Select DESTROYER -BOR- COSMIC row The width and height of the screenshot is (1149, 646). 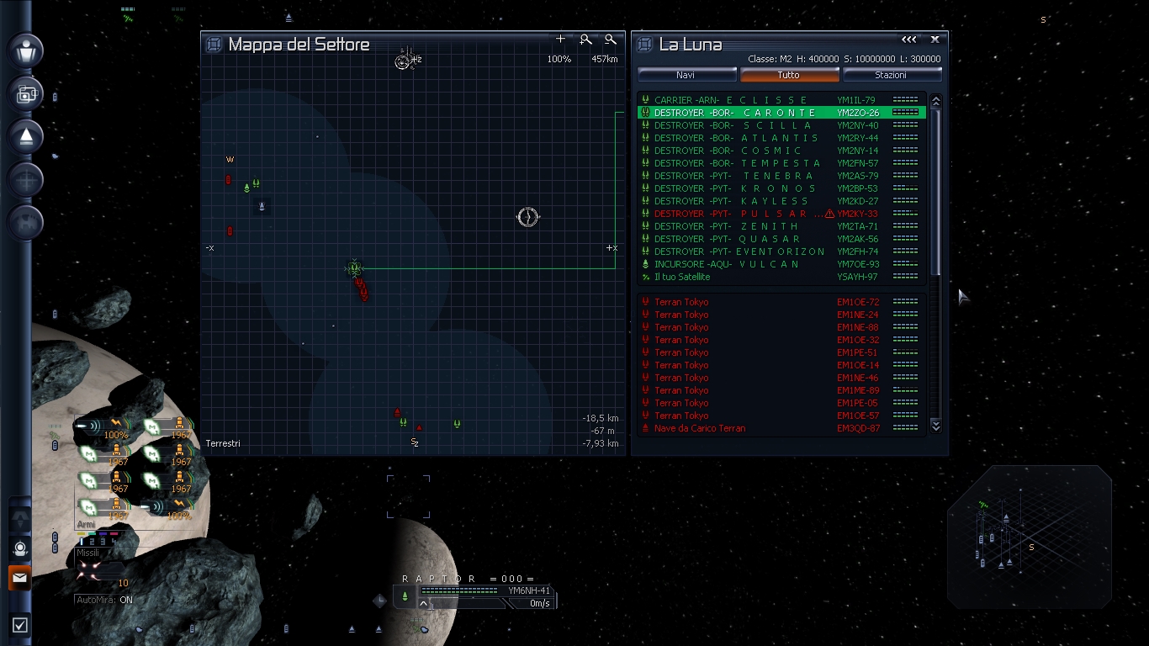pyautogui.click(x=781, y=151)
